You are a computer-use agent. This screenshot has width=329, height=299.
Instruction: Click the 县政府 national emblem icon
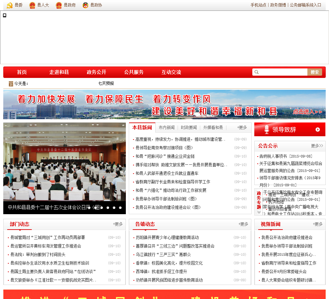tap(59, 5)
